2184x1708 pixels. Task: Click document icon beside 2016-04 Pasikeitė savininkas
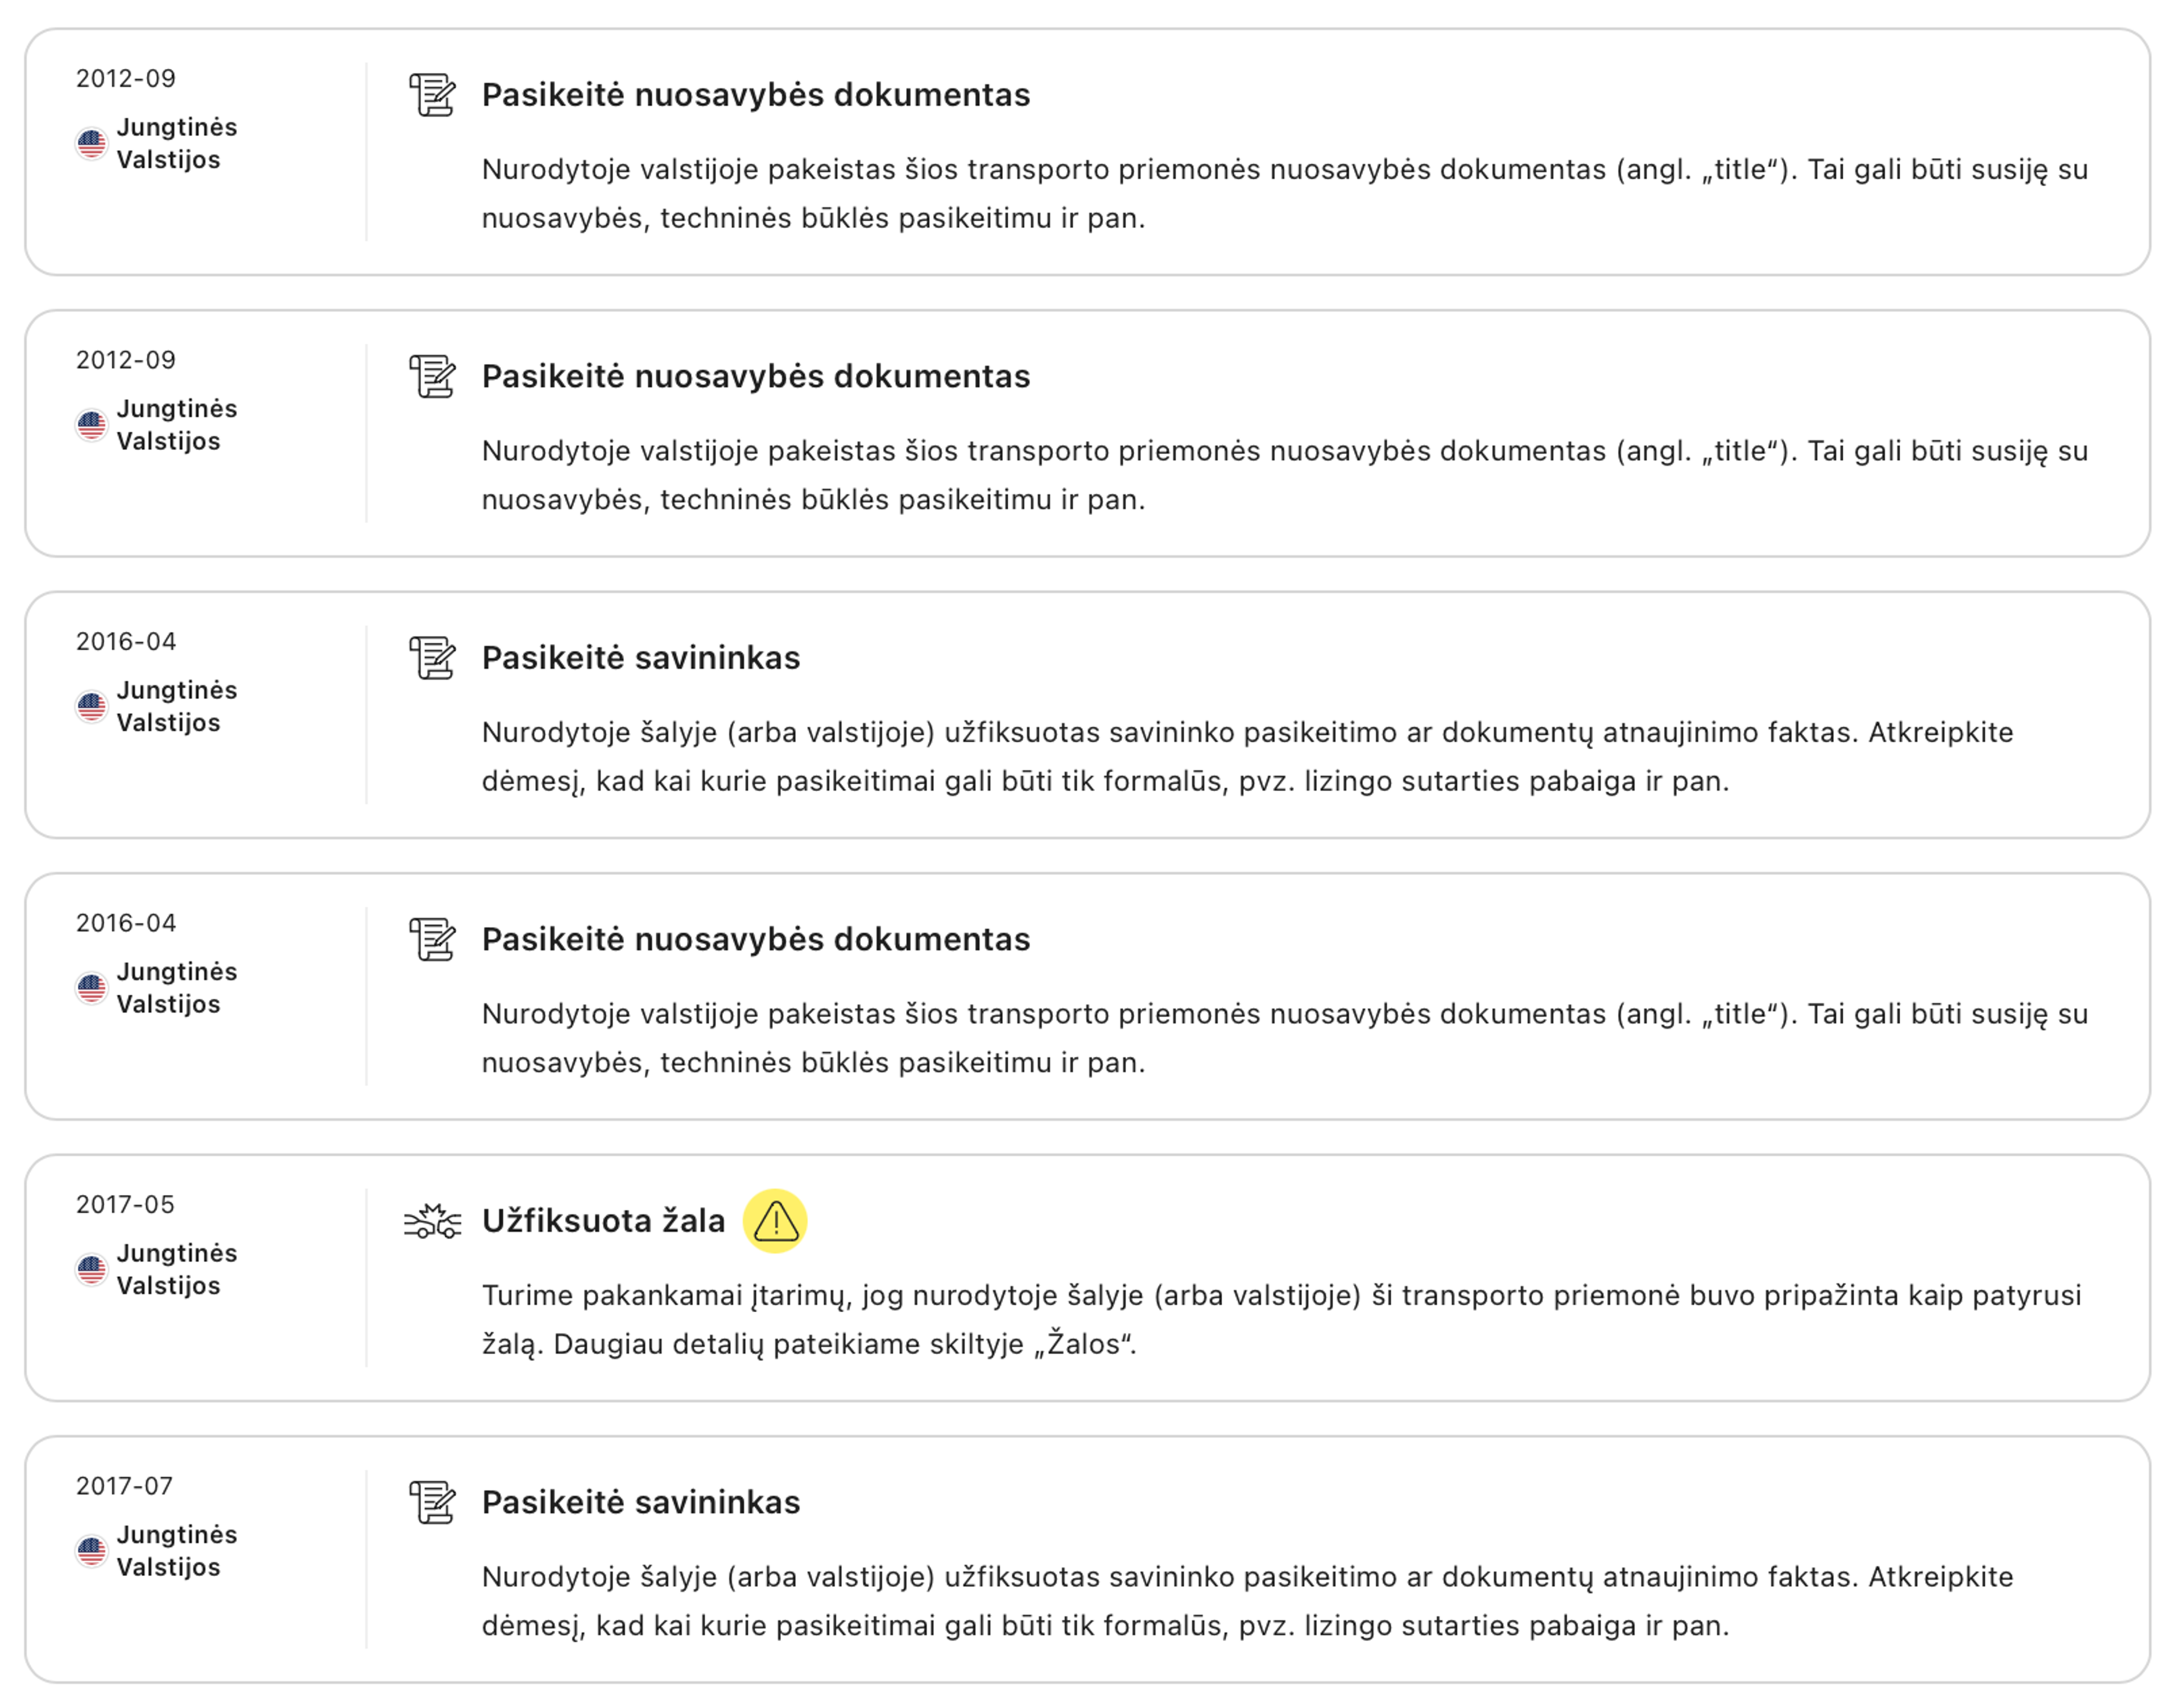click(433, 658)
